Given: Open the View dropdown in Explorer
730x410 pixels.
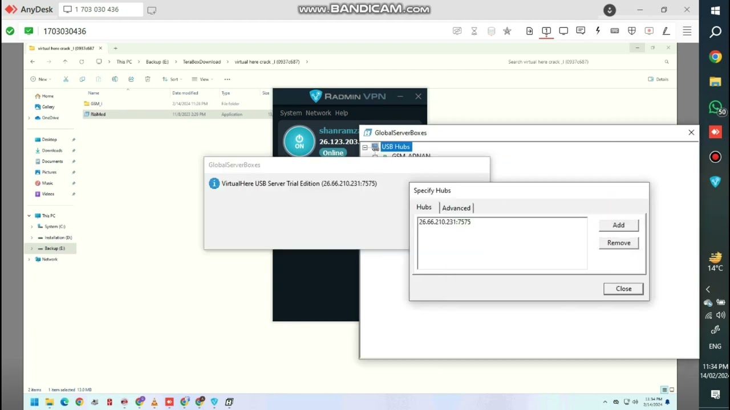Looking at the screenshot, I should (202, 79).
